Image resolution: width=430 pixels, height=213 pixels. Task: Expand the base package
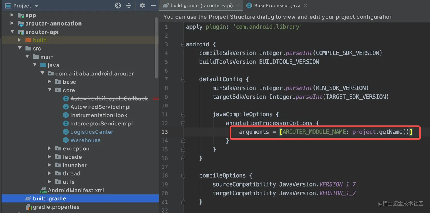click(50, 82)
